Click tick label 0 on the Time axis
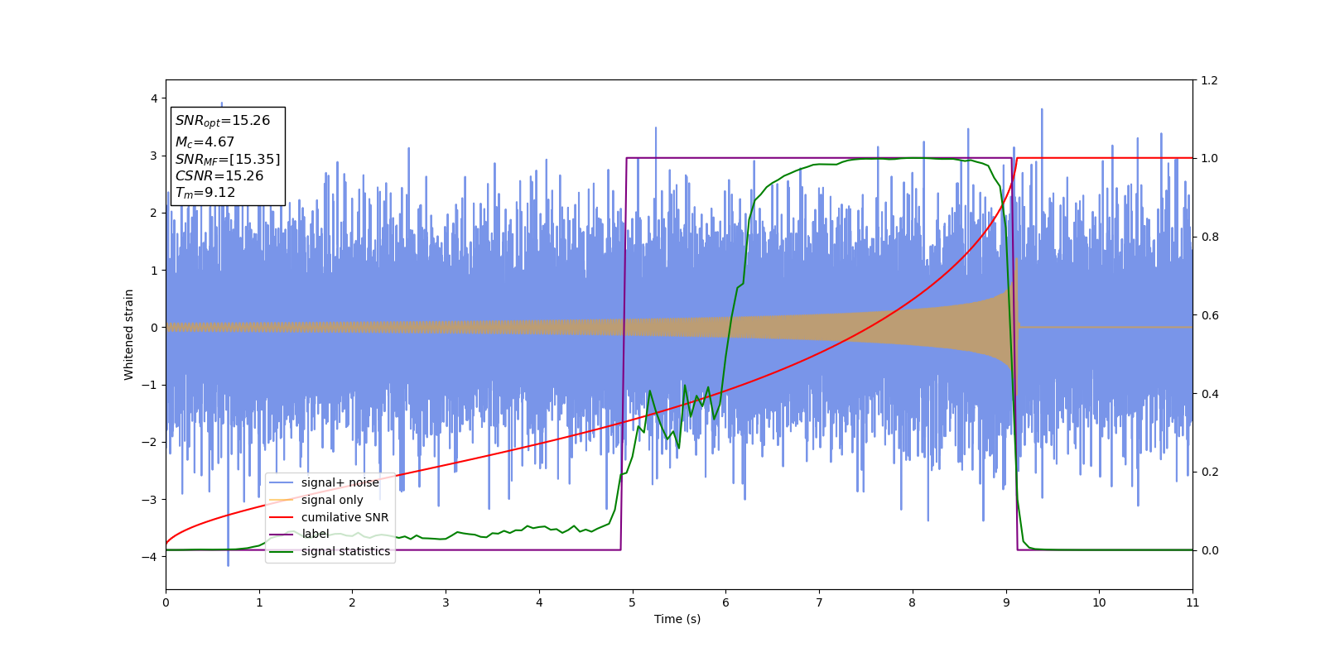Image resolution: width=1325 pixels, height=662 pixels. click(166, 602)
